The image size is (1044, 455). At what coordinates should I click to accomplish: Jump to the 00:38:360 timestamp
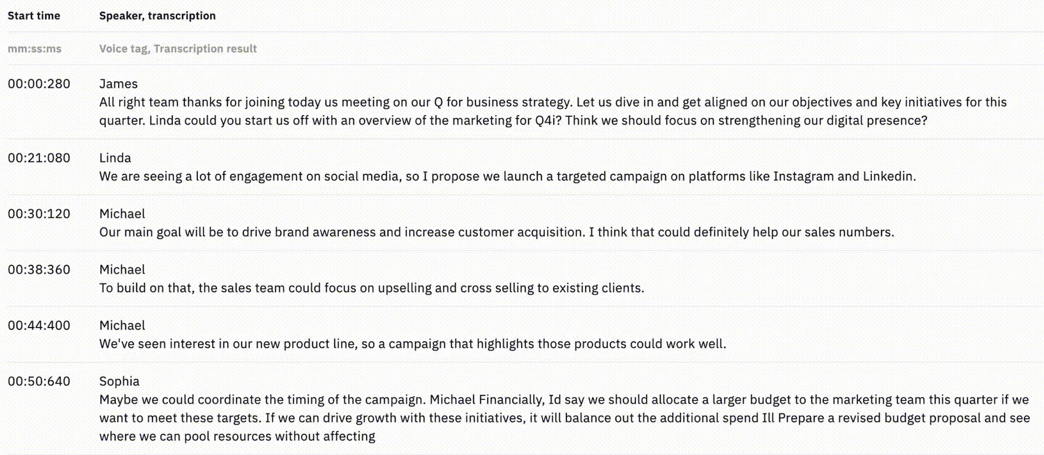39,270
